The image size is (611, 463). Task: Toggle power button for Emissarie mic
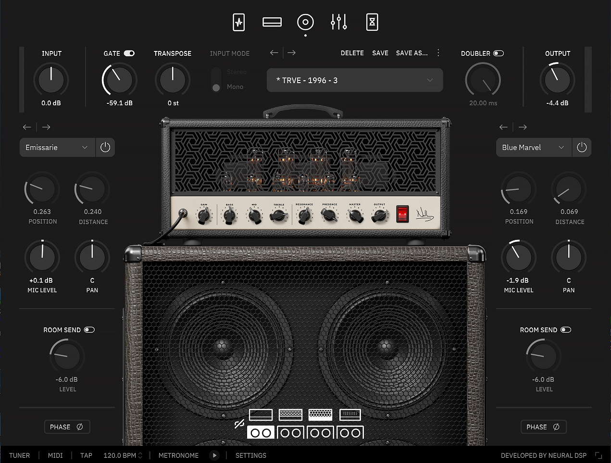pos(105,148)
